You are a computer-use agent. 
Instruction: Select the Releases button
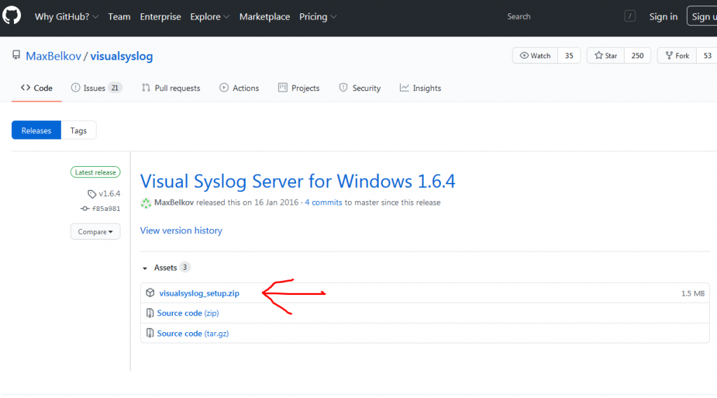[36, 130]
